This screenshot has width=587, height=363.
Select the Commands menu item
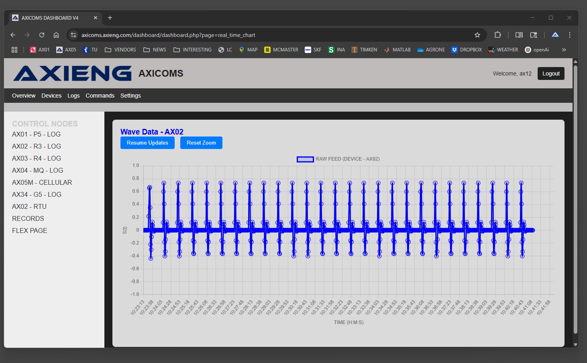tap(100, 96)
